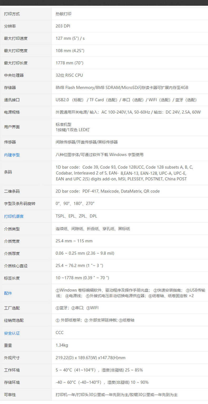Click the 108 mm (4.25") value
Image resolution: width=208 pixels, height=404 pixels.
(x=70, y=51)
